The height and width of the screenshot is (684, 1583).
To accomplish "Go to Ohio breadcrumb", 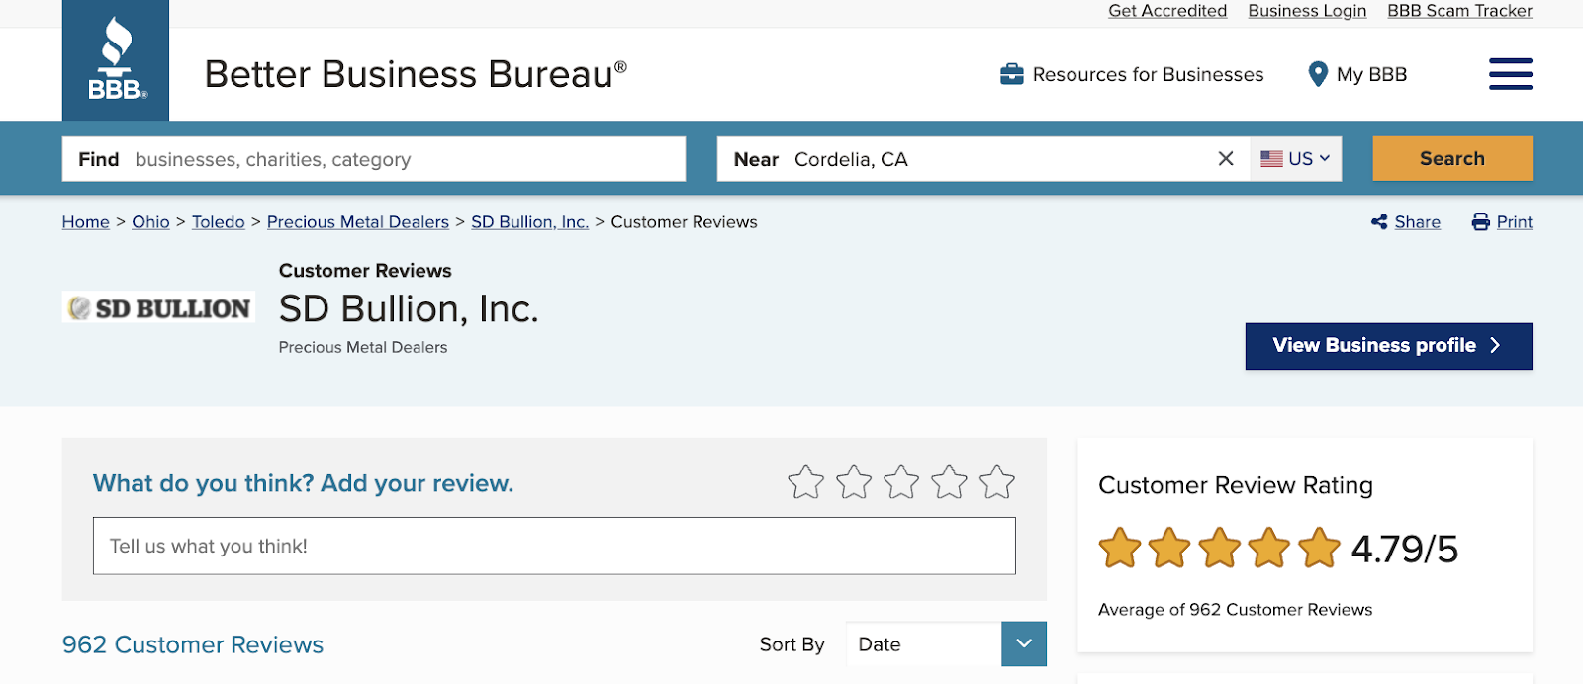I will pyautogui.click(x=150, y=222).
